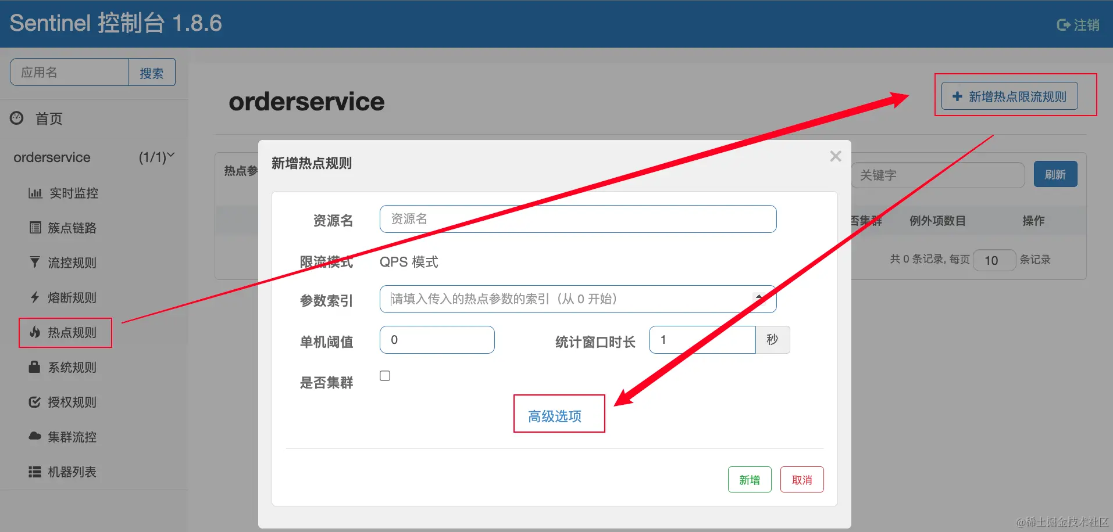Screen dimensions: 1113x532
Task: Open the 高级选项 link
Action: pyautogui.click(x=555, y=416)
